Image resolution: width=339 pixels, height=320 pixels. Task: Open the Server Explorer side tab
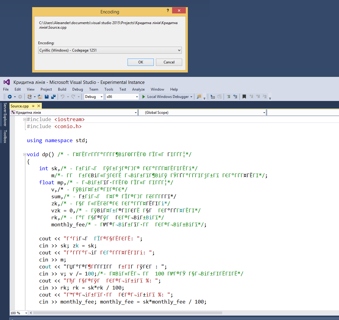(5, 115)
